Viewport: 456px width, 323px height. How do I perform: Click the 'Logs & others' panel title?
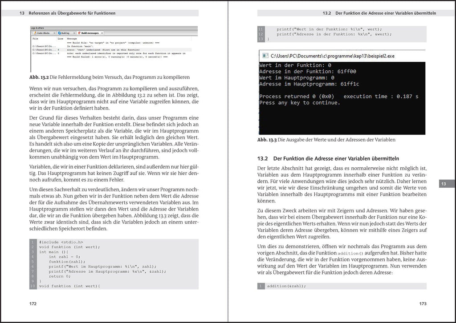[38, 28]
